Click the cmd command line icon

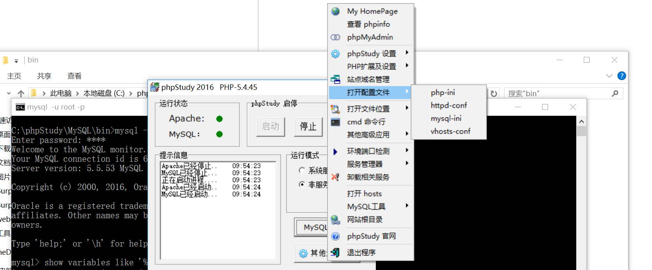click(335, 122)
